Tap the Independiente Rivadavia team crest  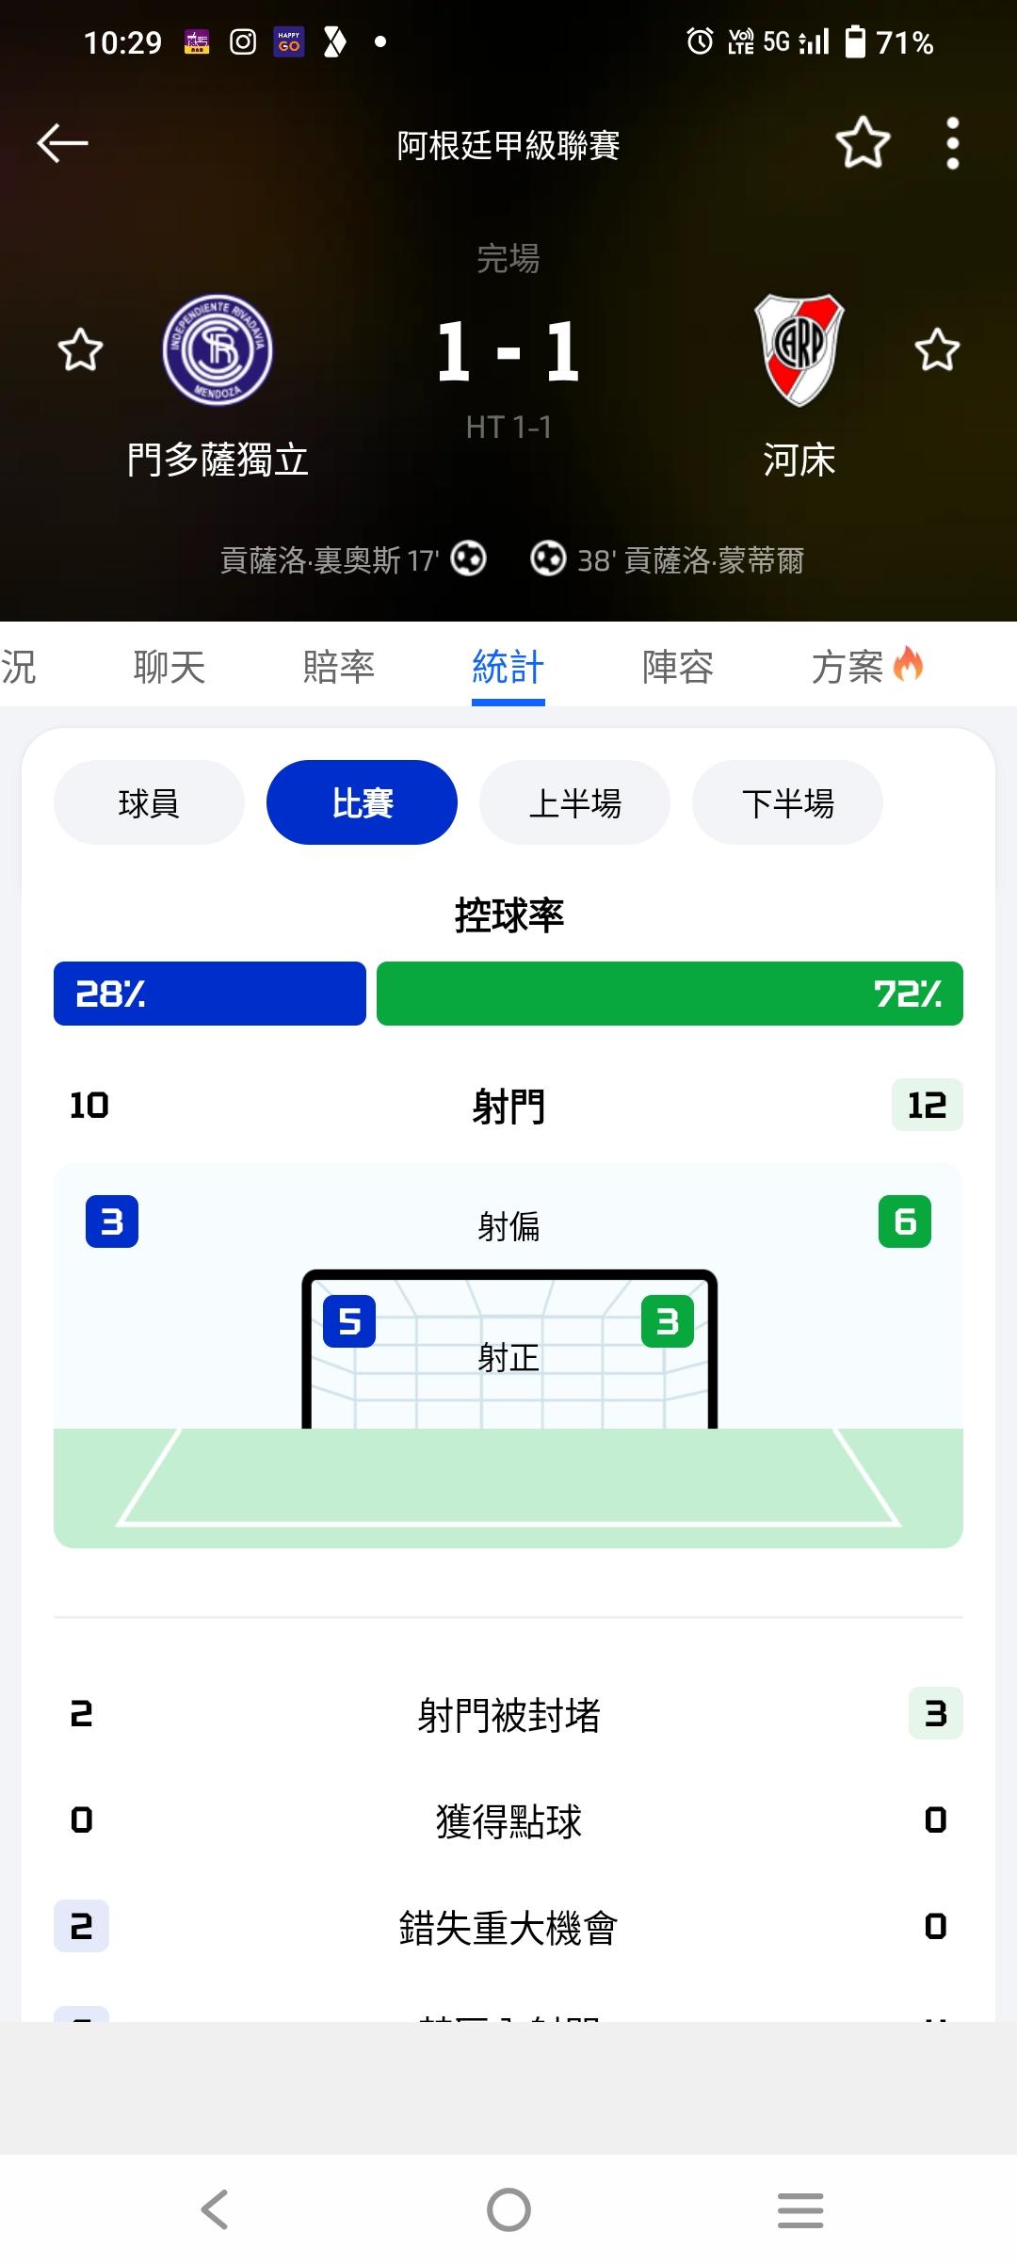[x=218, y=350]
